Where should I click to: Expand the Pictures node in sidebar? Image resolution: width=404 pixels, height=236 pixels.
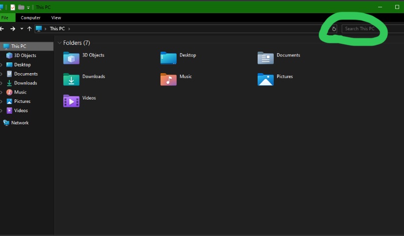tap(1, 101)
